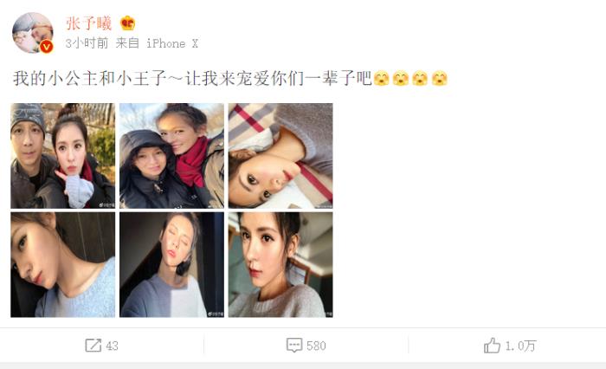Click the repost count 43

pyautogui.click(x=112, y=346)
